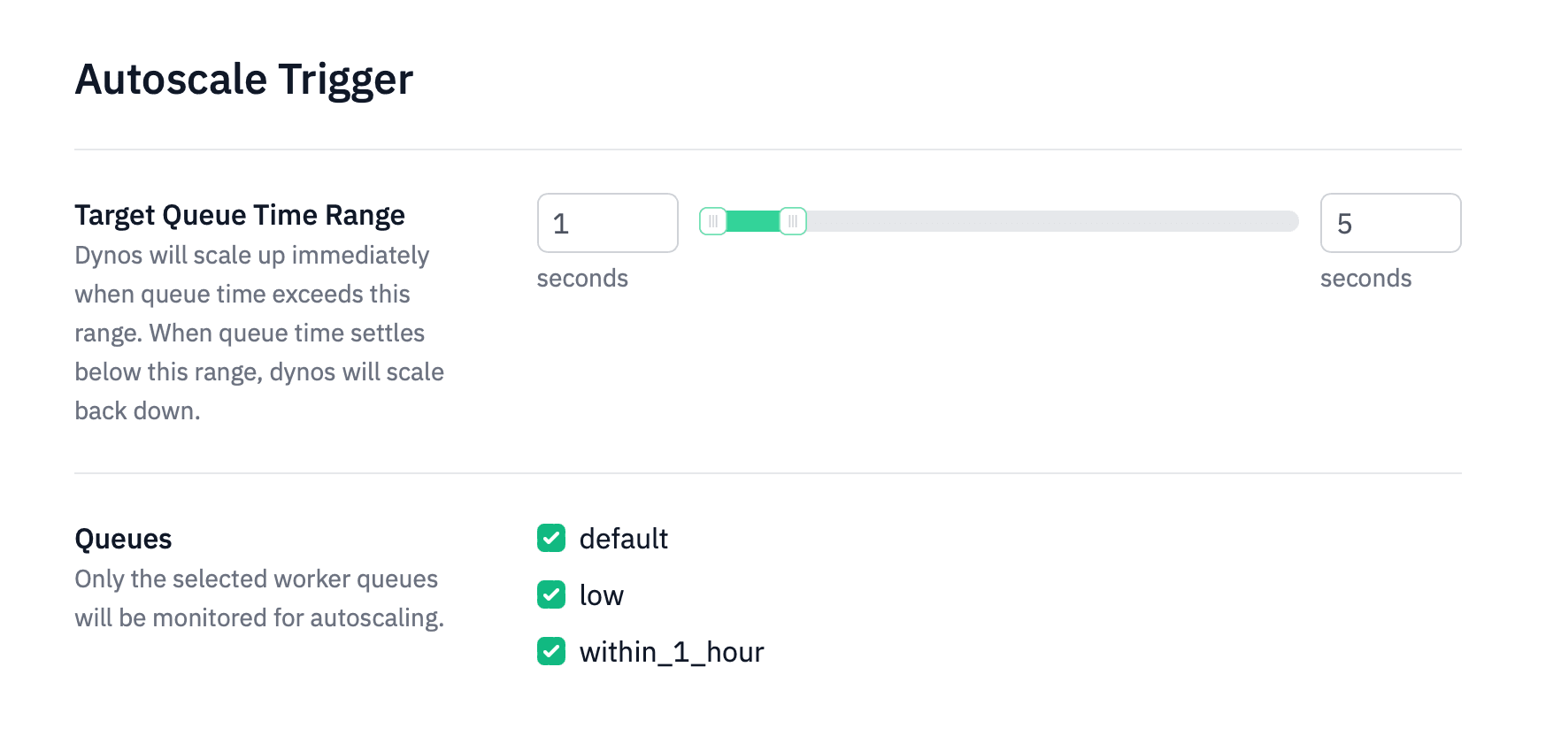Uncheck the "low" queue checkbox

[x=550, y=594]
